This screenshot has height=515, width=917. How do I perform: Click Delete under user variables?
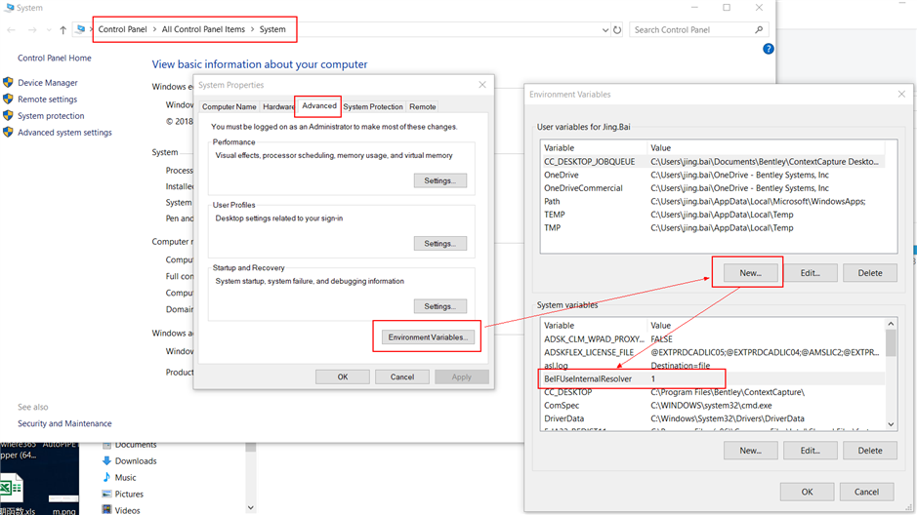coord(869,273)
